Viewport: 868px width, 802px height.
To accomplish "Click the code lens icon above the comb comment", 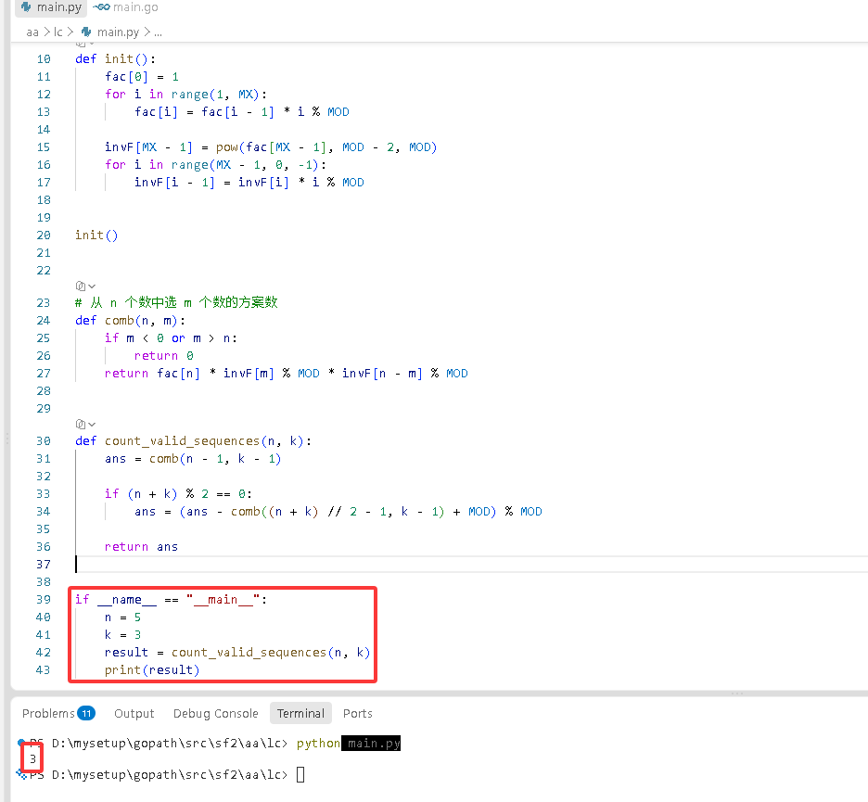I will tap(81, 286).
